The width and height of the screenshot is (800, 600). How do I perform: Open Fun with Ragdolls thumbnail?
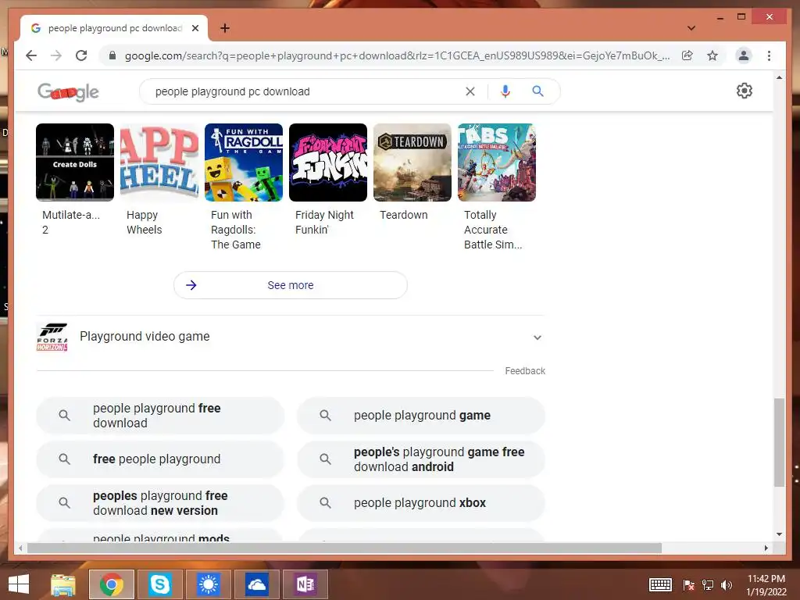pyautogui.click(x=244, y=162)
